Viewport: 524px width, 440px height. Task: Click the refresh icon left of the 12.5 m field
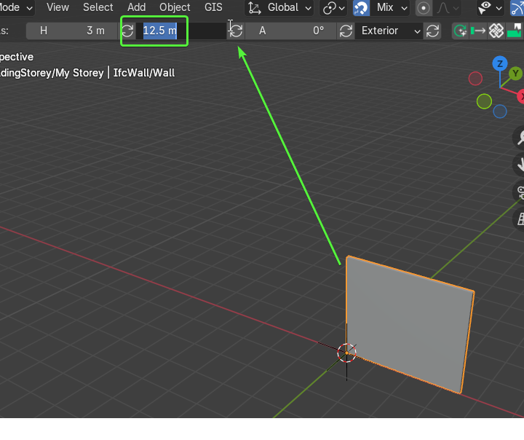(127, 31)
